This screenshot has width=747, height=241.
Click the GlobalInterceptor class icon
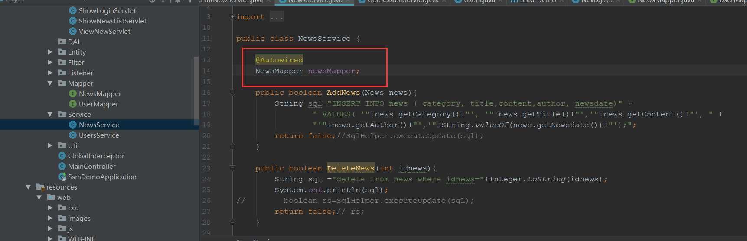click(62, 156)
